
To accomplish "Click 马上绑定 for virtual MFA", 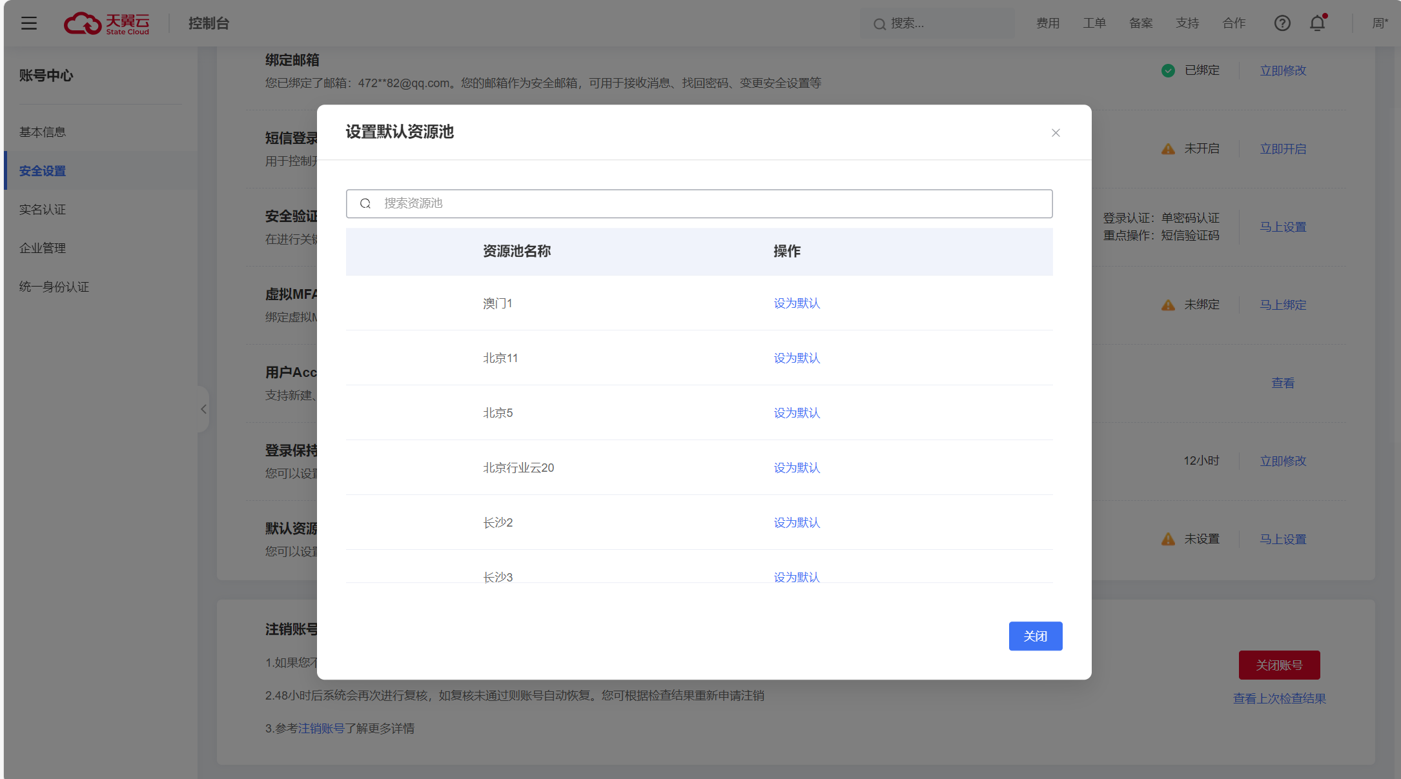I will [1283, 305].
